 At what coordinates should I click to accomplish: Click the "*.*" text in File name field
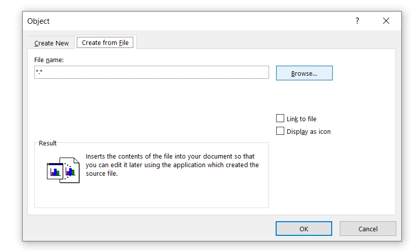click(x=39, y=73)
